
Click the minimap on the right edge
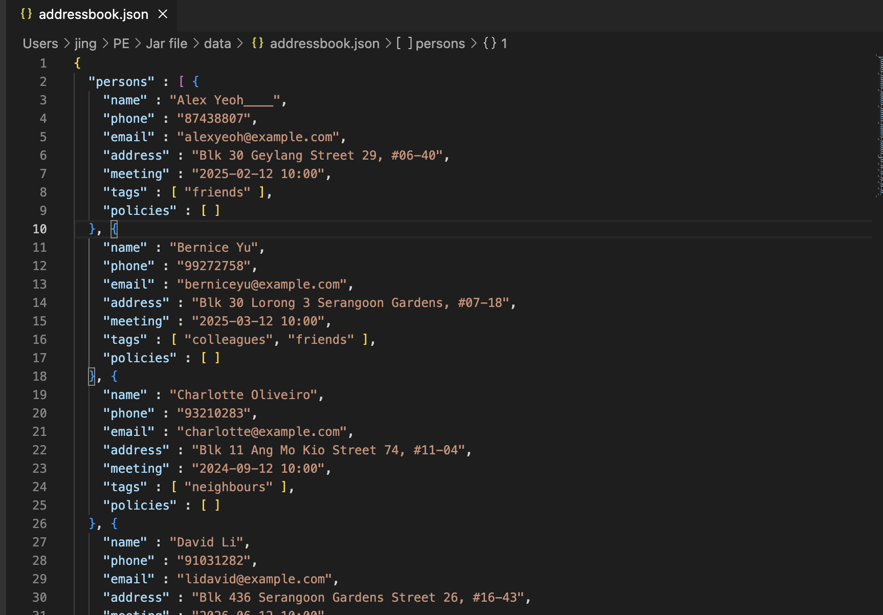click(x=879, y=126)
